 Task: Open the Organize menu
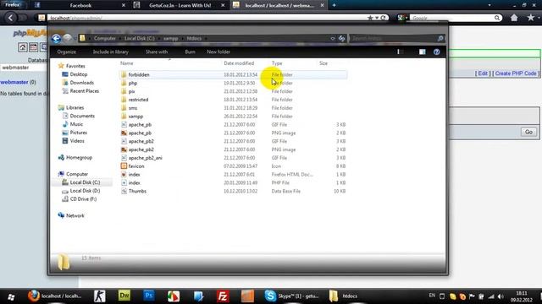pyautogui.click(x=67, y=52)
